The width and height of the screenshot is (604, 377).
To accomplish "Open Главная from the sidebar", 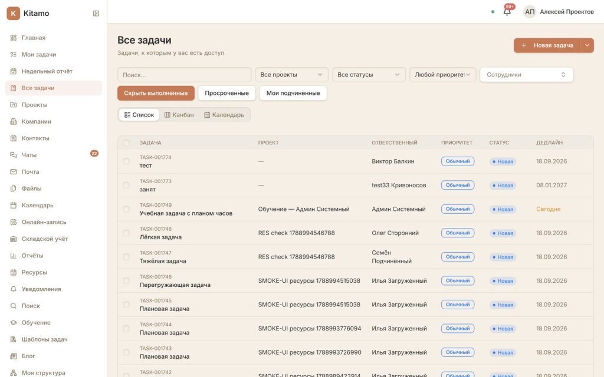I will 53,38.
